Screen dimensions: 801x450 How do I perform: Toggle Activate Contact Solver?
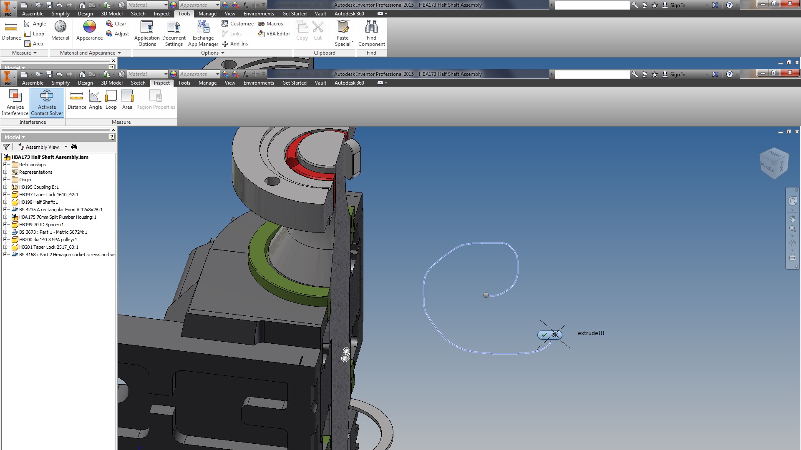point(46,102)
